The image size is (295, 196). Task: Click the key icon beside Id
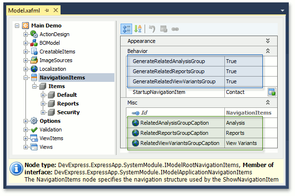(x=135, y=113)
